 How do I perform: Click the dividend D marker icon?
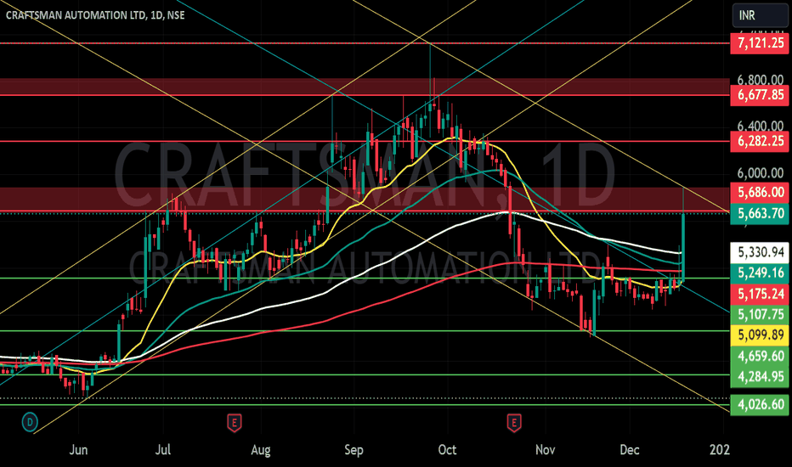coord(31,422)
